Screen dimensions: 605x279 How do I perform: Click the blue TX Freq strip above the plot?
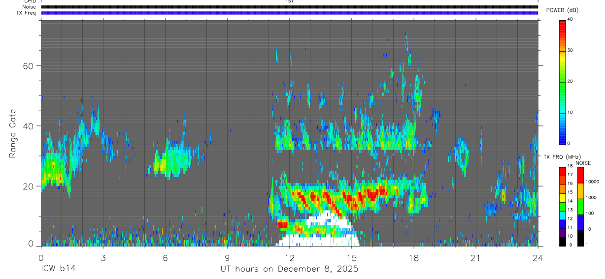(289, 13)
